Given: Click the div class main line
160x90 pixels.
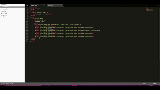Looking at the screenshot, I should 38,18.
